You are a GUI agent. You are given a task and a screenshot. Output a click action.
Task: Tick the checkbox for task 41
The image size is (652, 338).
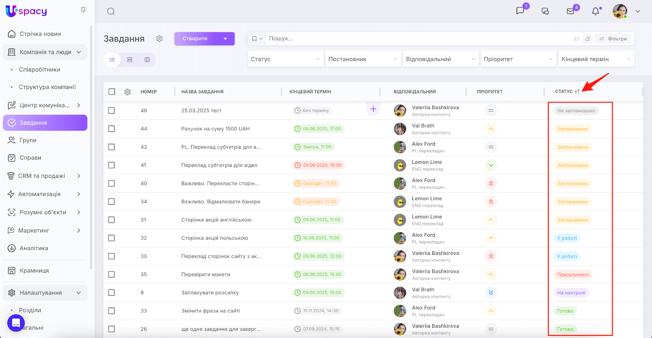pos(112,165)
